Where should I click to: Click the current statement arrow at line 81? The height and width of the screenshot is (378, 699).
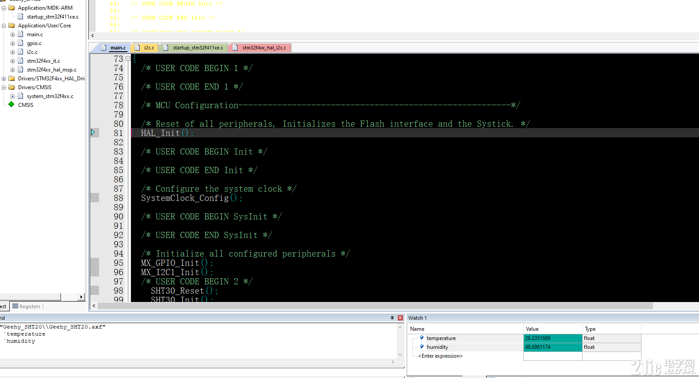[x=93, y=132]
